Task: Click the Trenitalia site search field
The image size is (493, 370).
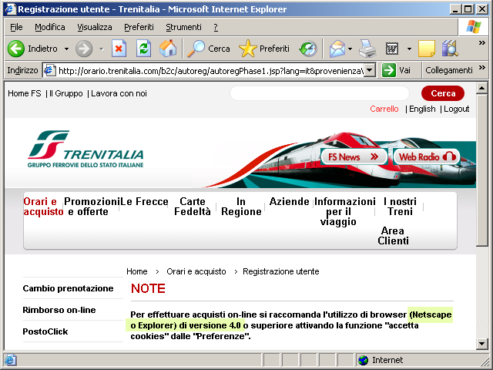Action: (319, 93)
